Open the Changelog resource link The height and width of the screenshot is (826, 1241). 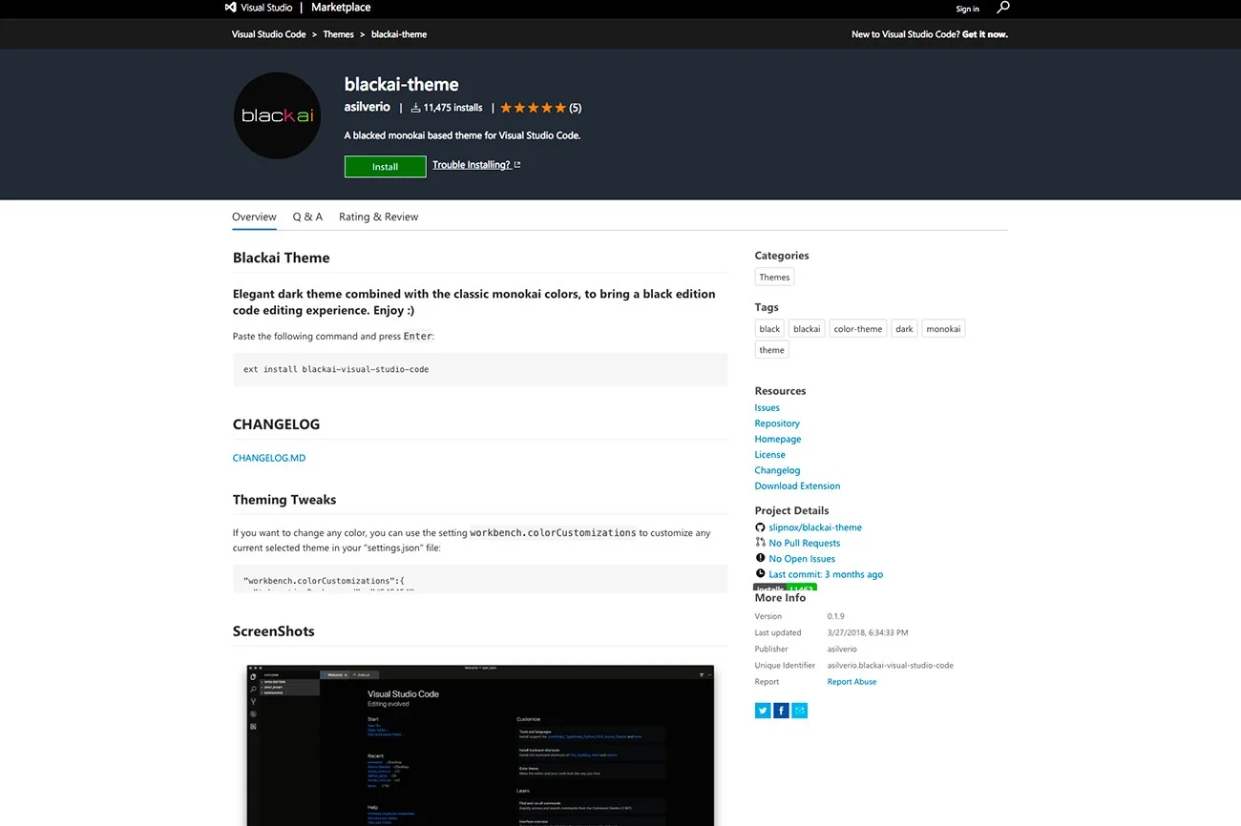pyautogui.click(x=778, y=470)
